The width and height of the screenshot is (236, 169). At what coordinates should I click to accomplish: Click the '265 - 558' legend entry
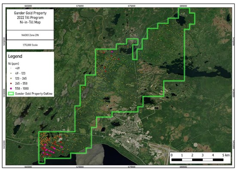(21, 83)
